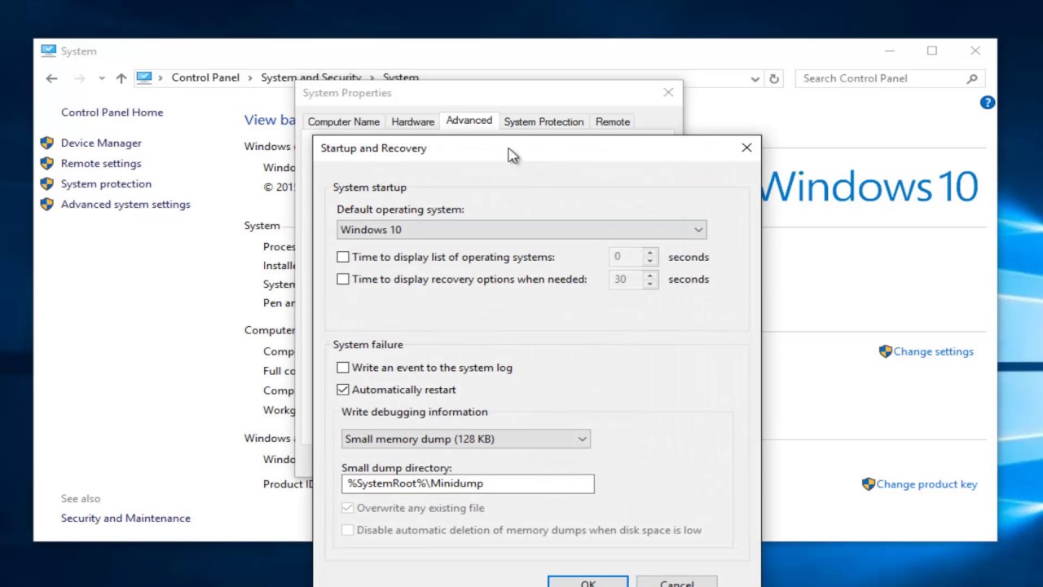Close the Startup and Recovery dialog
Image resolution: width=1043 pixels, height=587 pixels.
click(746, 148)
